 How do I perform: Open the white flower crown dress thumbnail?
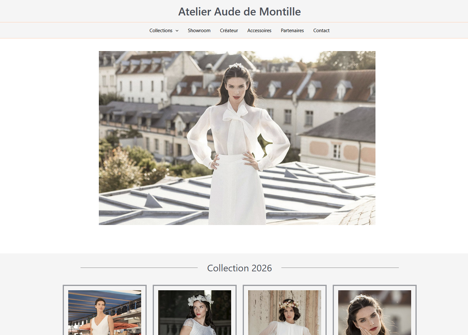click(x=195, y=312)
